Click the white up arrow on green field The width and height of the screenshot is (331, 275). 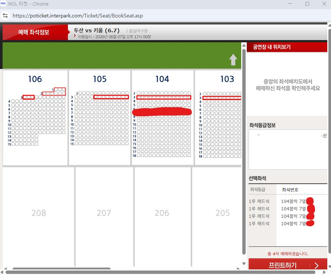tap(233, 60)
